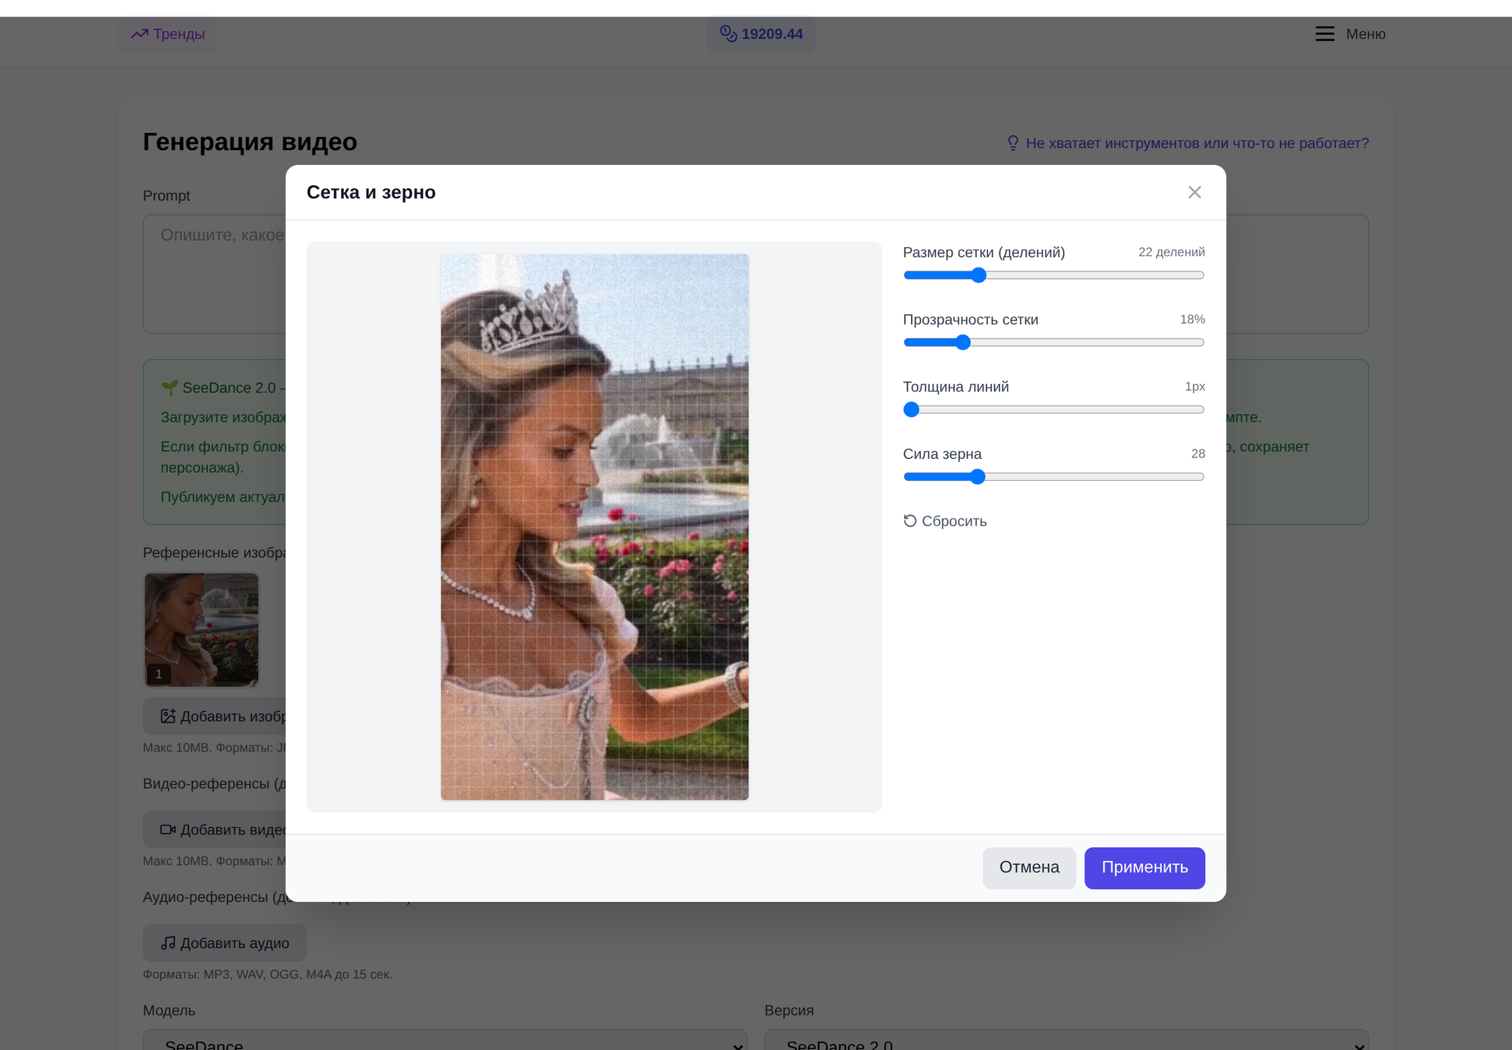Click the video camera icon
This screenshot has height=1050, width=1512.
click(x=168, y=829)
